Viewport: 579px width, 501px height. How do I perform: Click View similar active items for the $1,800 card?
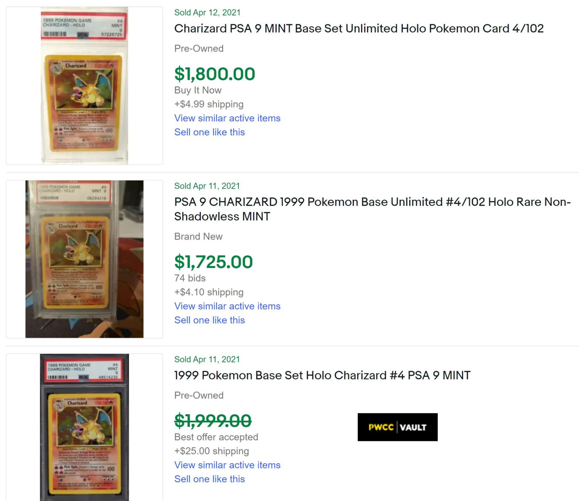pos(227,118)
